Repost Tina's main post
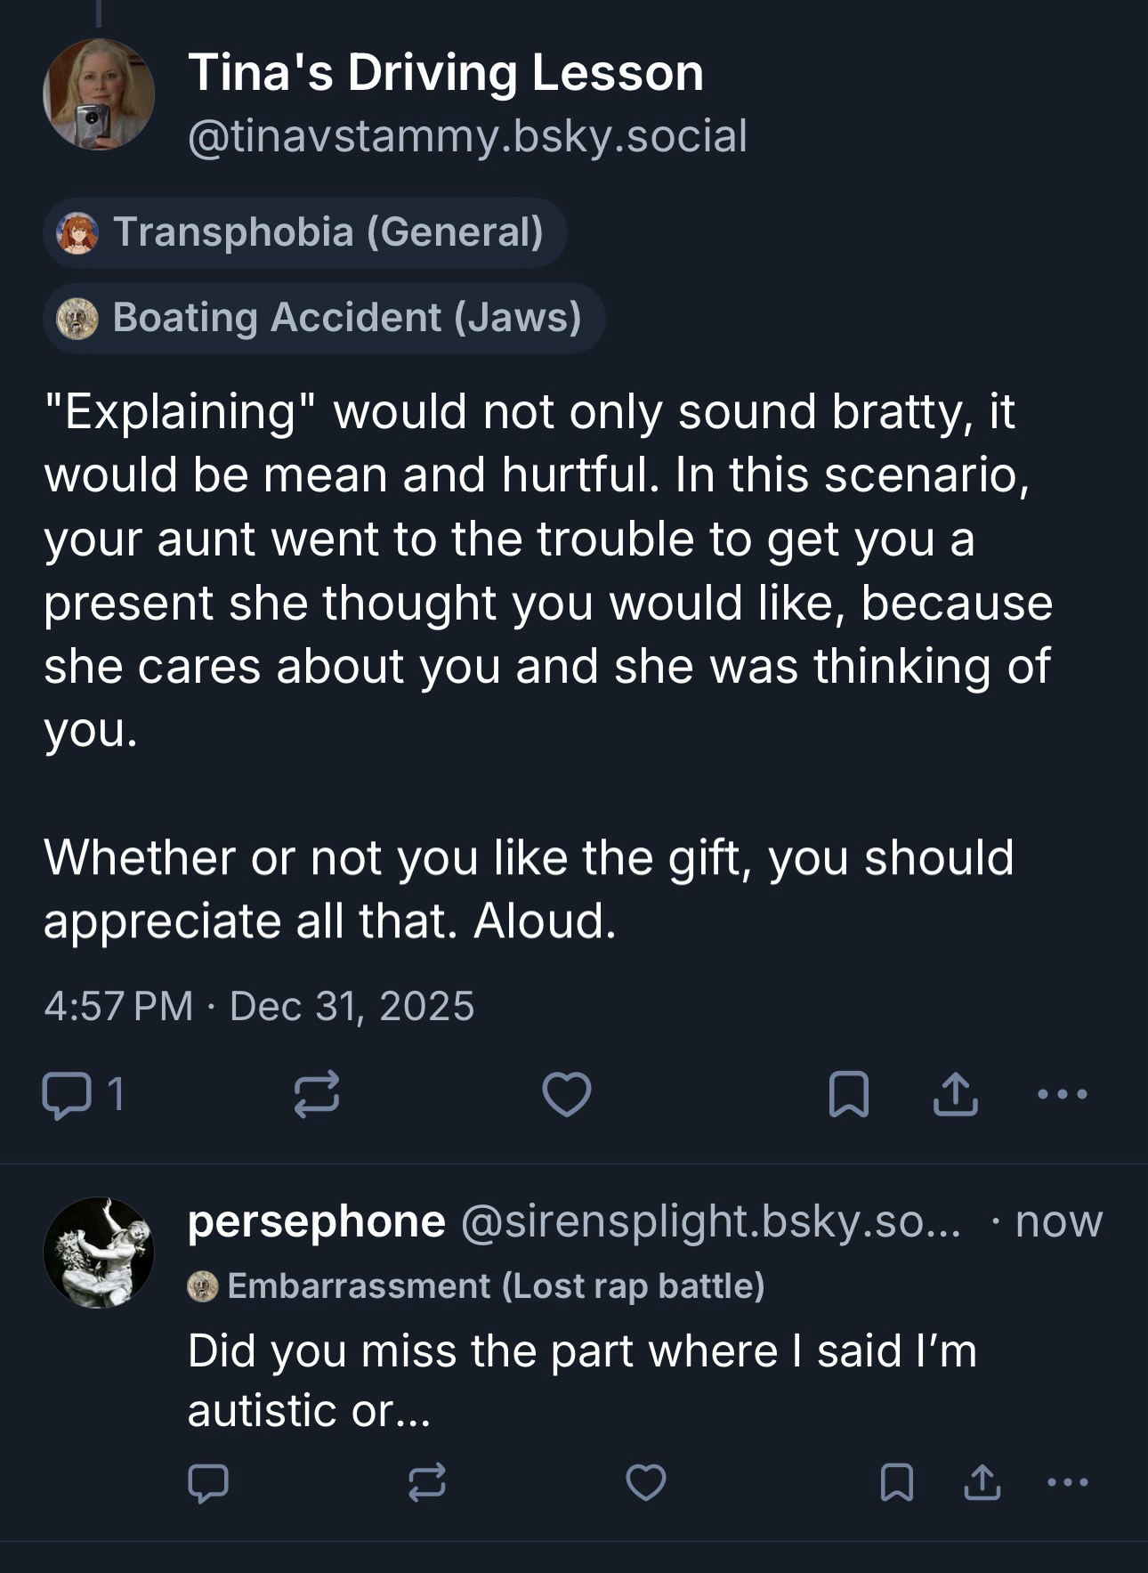This screenshot has width=1148, height=1573. pyautogui.click(x=317, y=1094)
